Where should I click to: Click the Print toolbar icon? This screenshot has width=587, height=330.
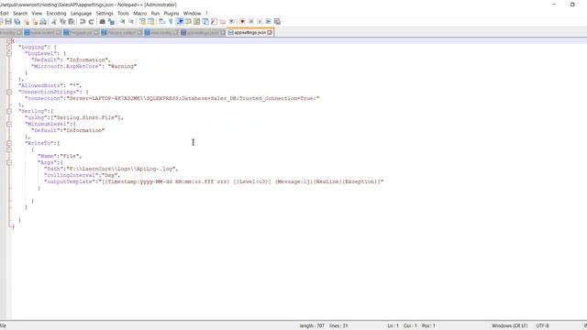[43, 22]
